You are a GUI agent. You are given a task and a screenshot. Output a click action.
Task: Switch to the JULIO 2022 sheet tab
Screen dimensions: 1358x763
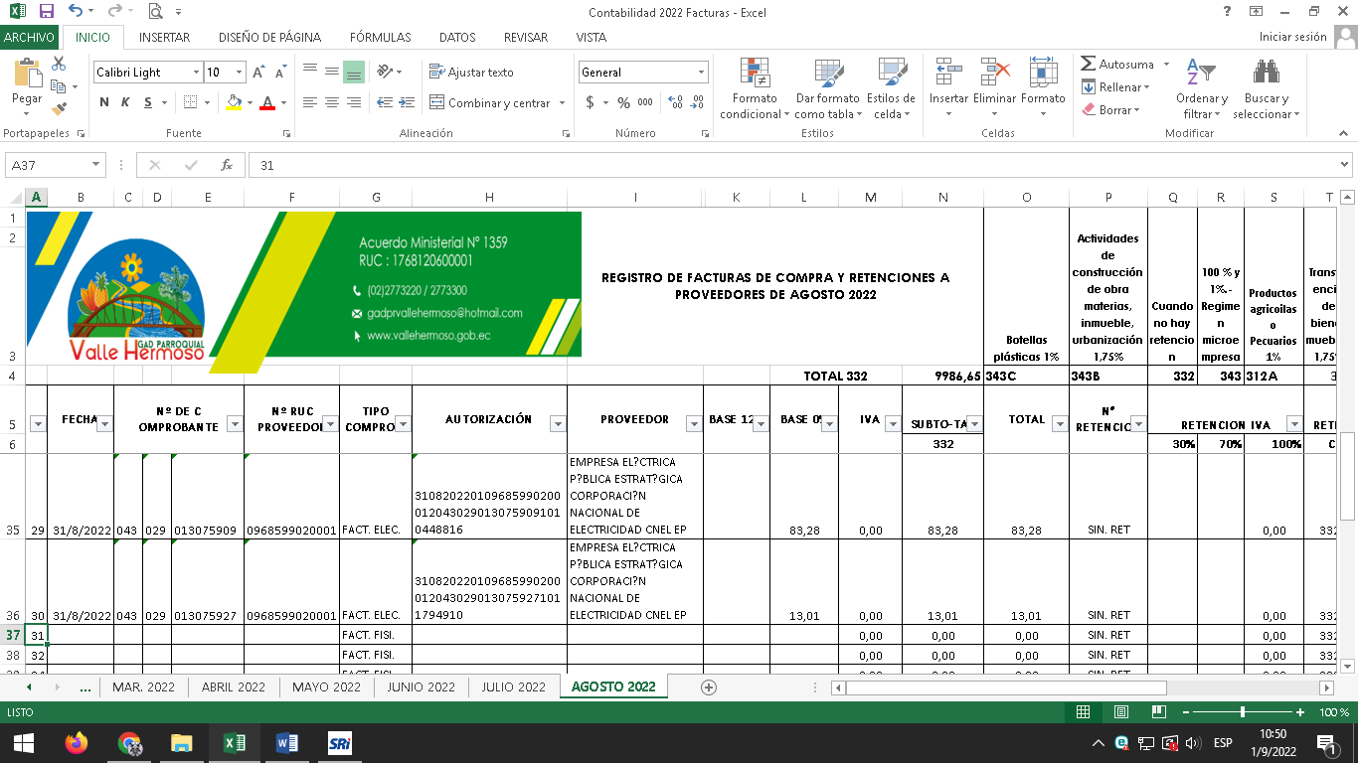coord(513,687)
